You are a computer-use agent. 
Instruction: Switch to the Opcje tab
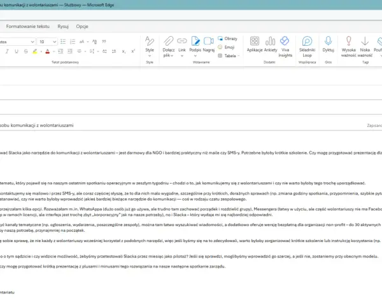(x=82, y=26)
